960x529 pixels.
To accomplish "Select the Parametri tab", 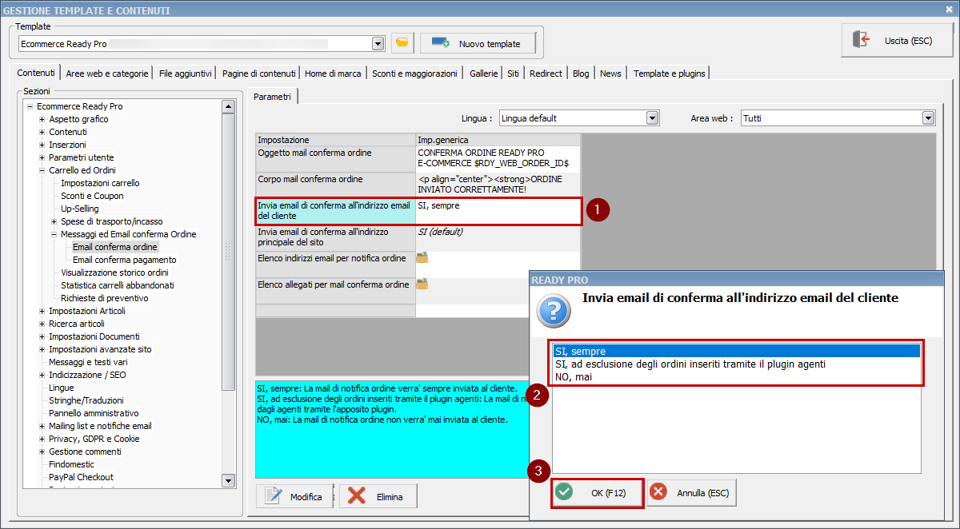I will click(272, 96).
